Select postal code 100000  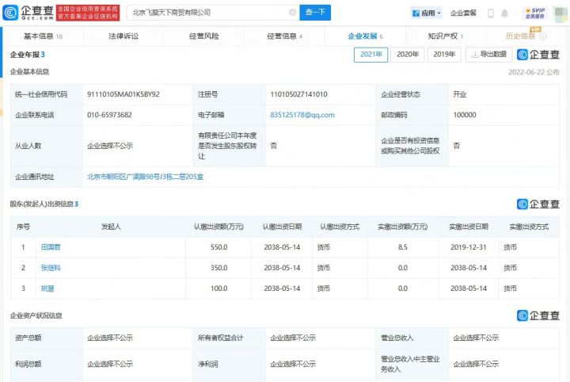pyautogui.click(x=465, y=115)
